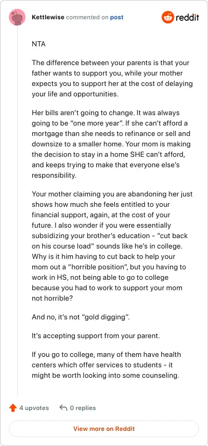Click the paragraph starting "Your mother claiming"

pos(112,246)
